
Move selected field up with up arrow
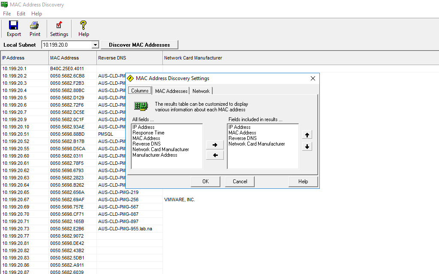click(307, 135)
